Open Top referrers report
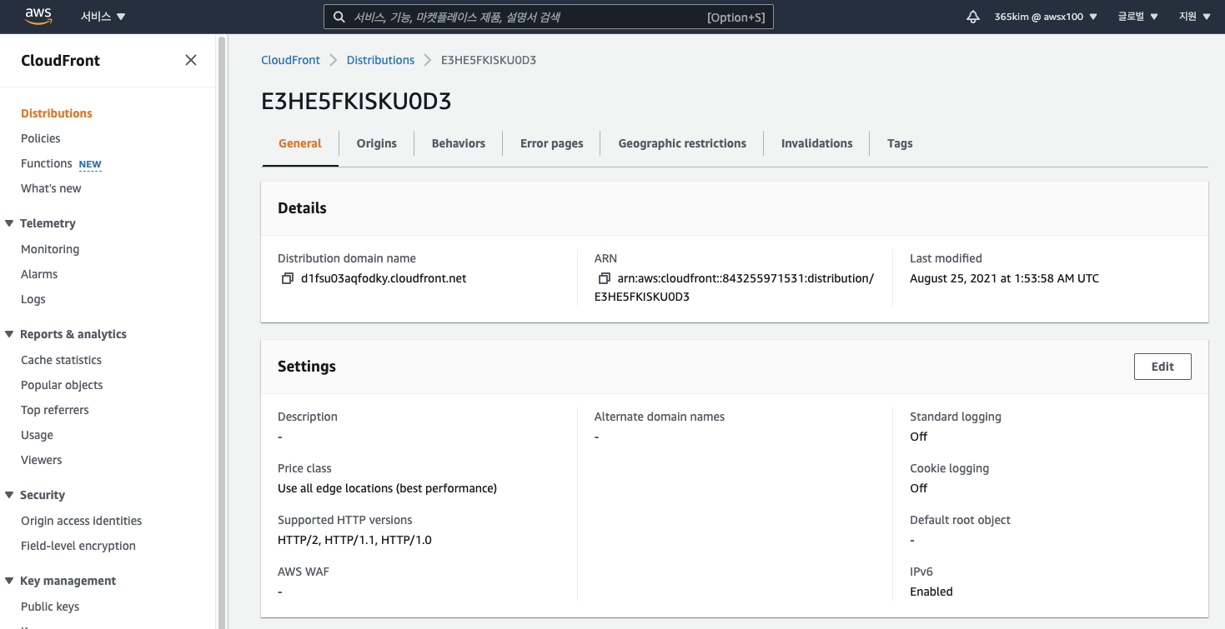 pyautogui.click(x=55, y=410)
